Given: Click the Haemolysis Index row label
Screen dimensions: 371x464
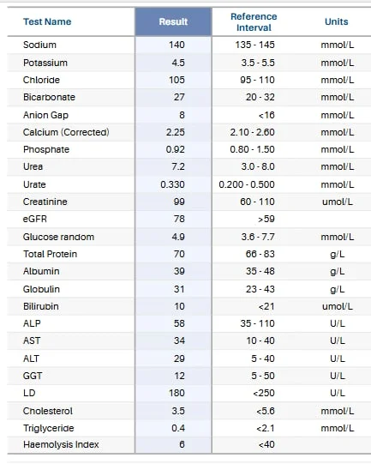Looking at the screenshot, I should click(x=61, y=444).
